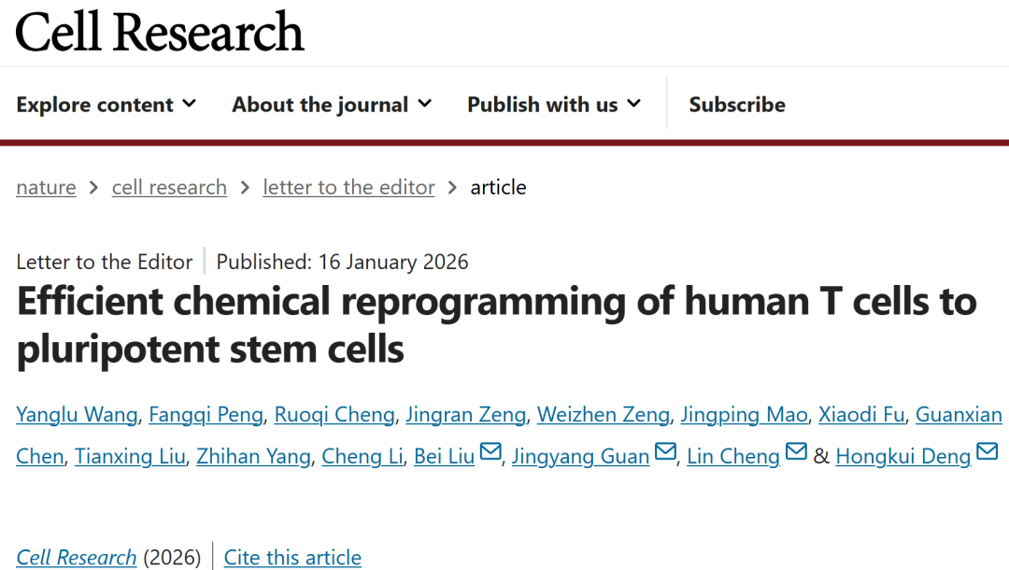Click the envelope icon after Jingyang Guan
1009x570 pixels.
pyautogui.click(x=665, y=454)
